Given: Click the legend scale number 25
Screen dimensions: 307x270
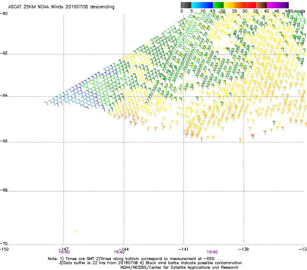Looking at the screenshot, I should [x=234, y=11].
